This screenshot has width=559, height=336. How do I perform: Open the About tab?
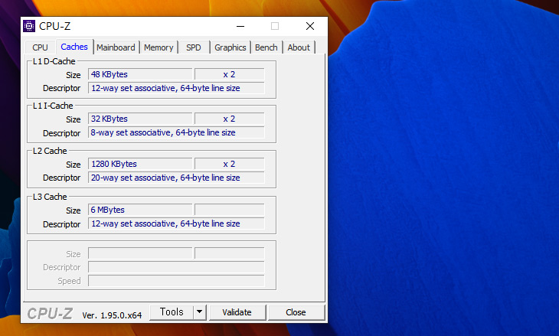(x=299, y=47)
